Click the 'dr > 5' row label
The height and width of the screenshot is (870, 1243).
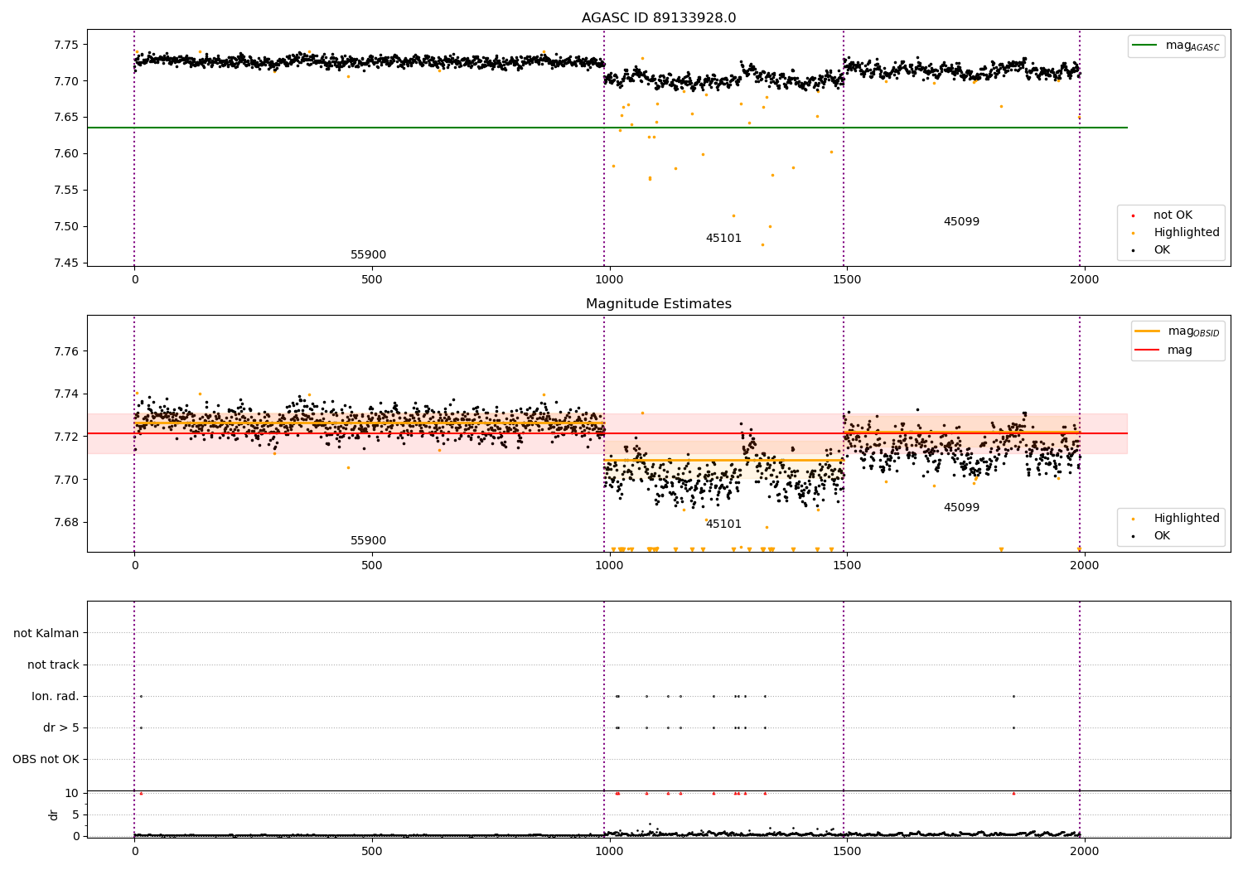click(61, 728)
